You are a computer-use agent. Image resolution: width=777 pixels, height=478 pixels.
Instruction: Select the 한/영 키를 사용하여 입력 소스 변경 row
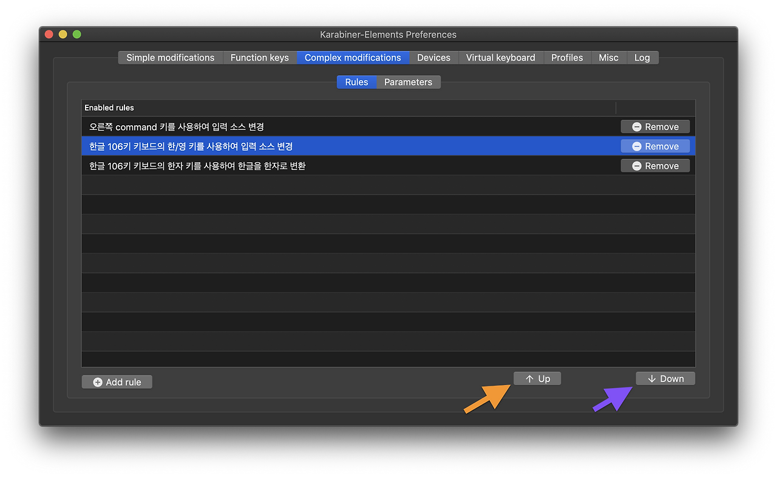(x=388, y=146)
